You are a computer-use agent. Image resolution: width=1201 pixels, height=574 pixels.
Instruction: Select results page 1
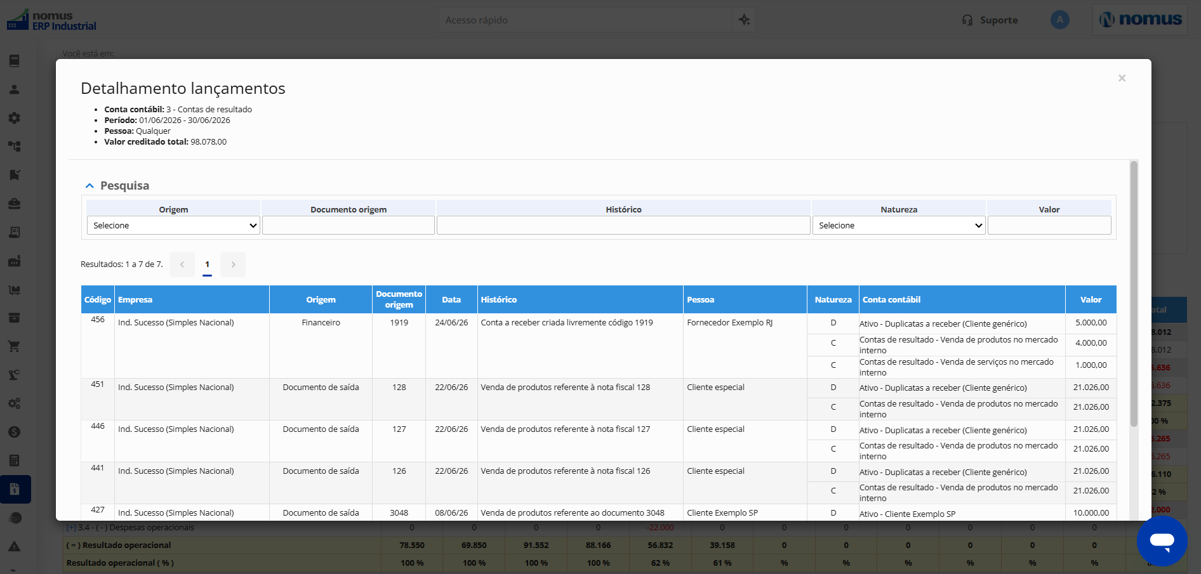207,264
